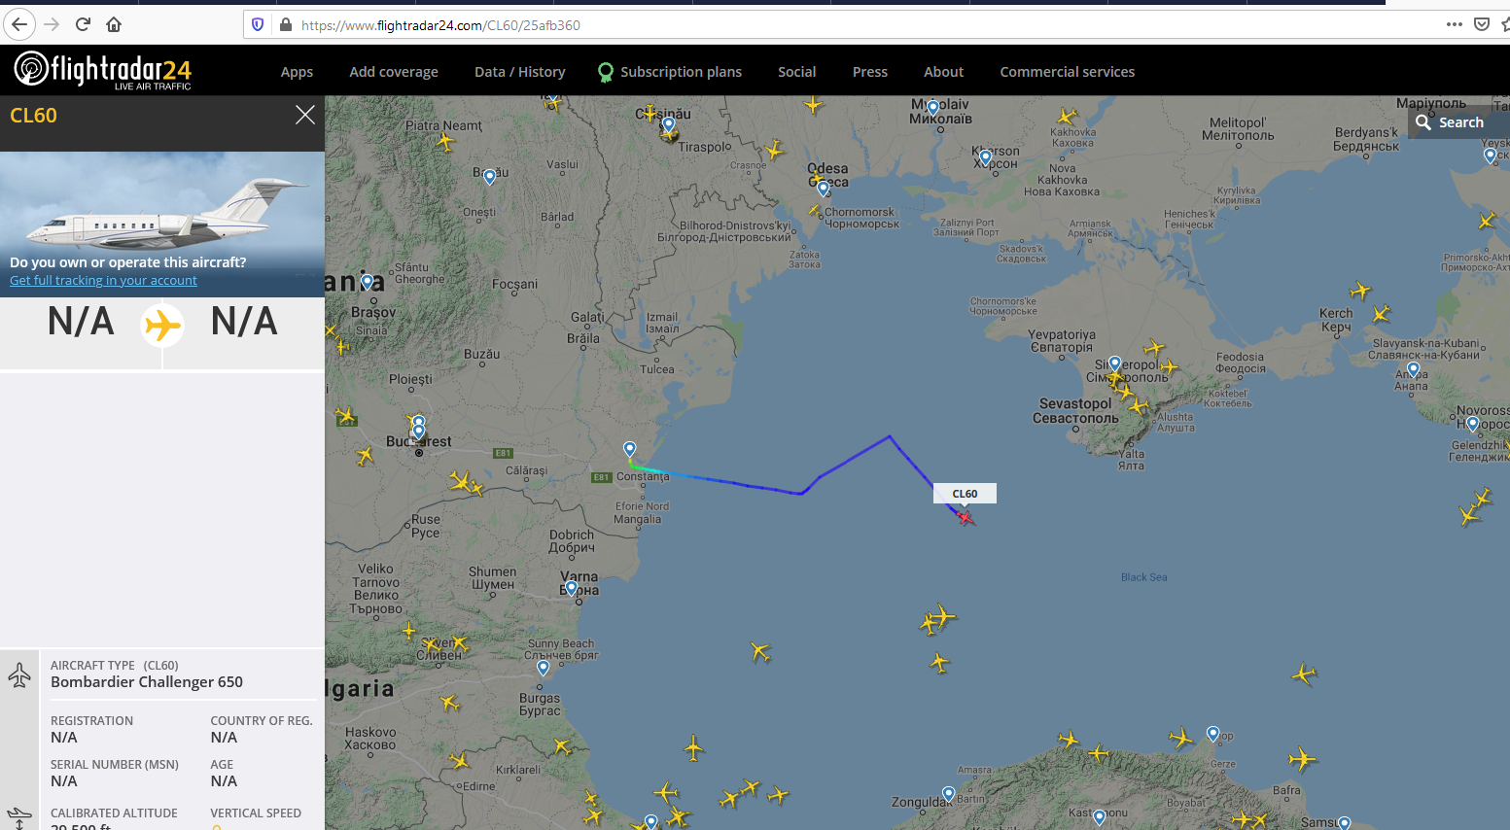Click the browser back arrow

pyautogui.click(x=19, y=24)
